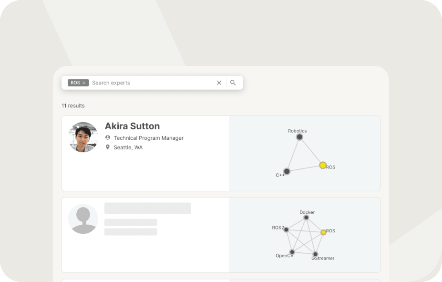This screenshot has width=442, height=282.
Task: Click the 11 results count label
Action: point(73,105)
